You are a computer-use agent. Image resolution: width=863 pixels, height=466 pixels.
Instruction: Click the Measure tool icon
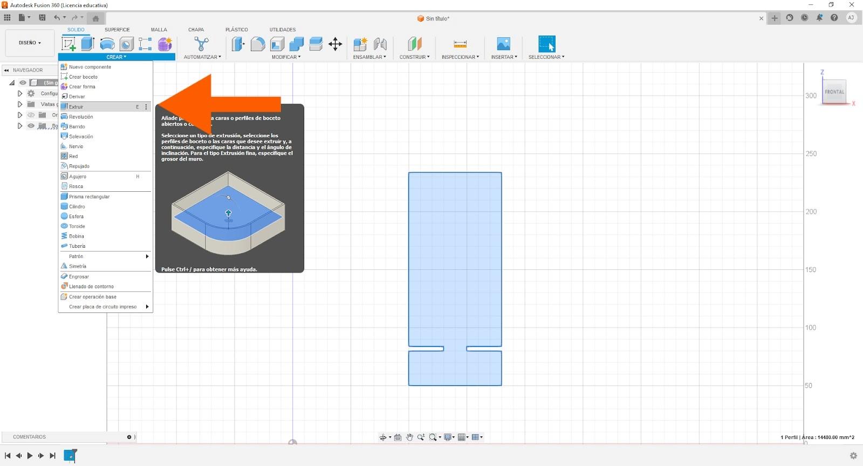460,44
